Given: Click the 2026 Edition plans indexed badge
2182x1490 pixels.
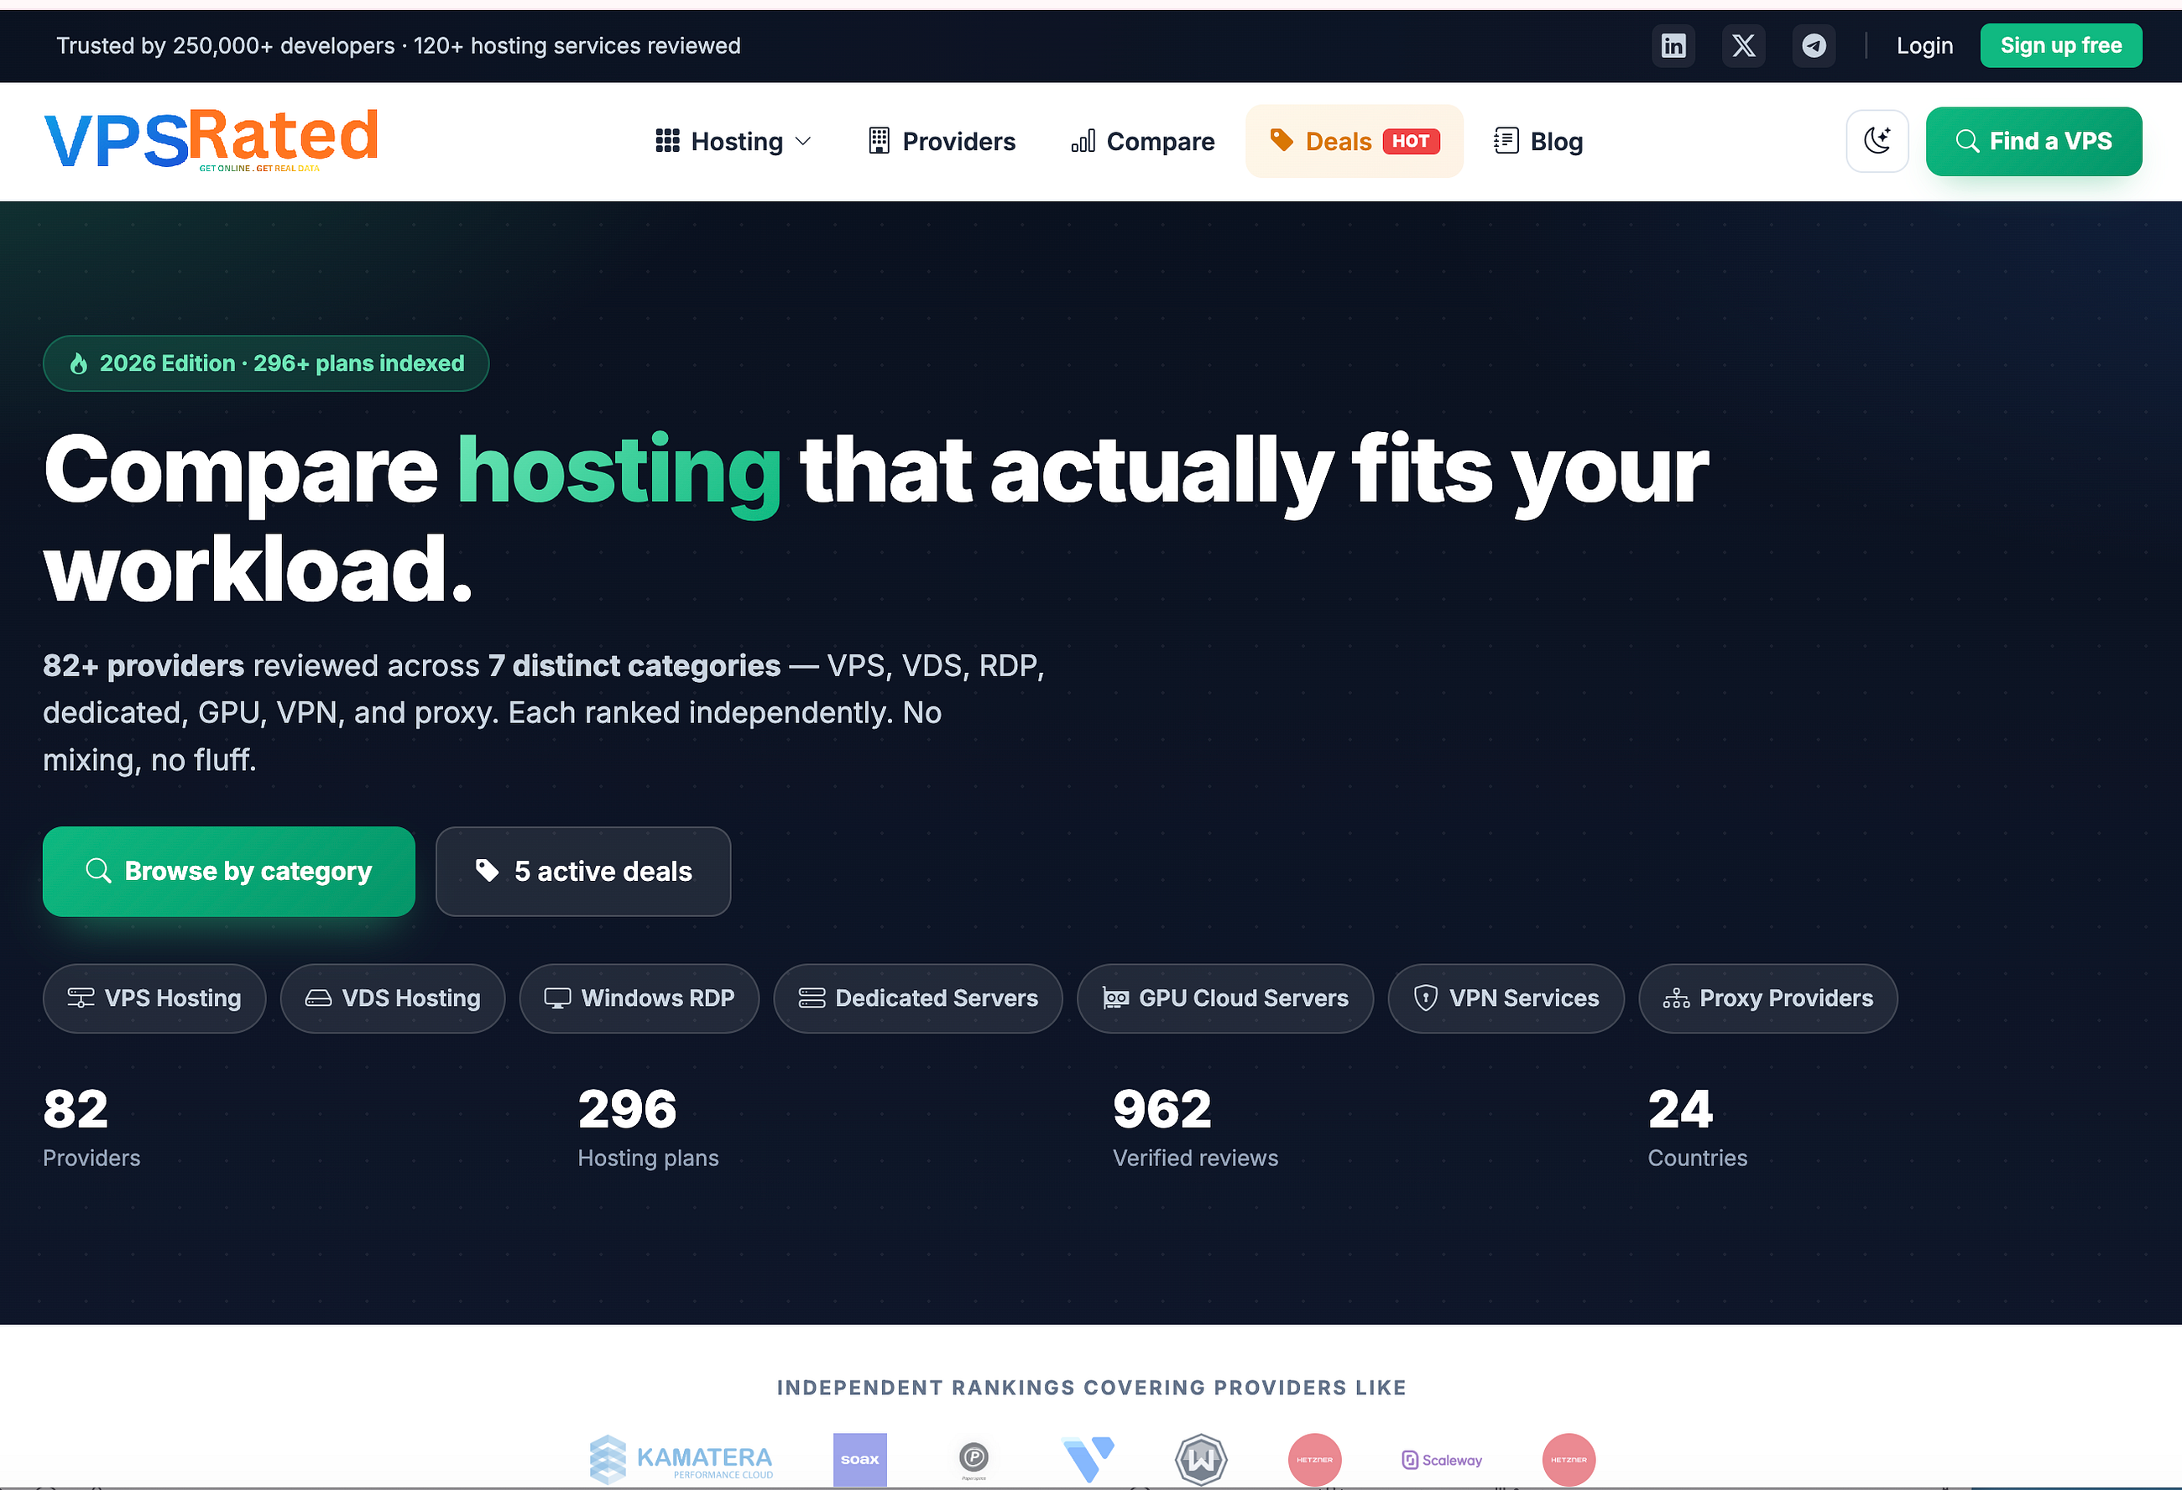Looking at the screenshot, I should [266, 363].
